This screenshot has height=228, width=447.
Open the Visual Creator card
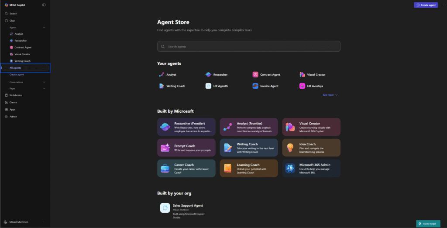(x=311, y=127)
